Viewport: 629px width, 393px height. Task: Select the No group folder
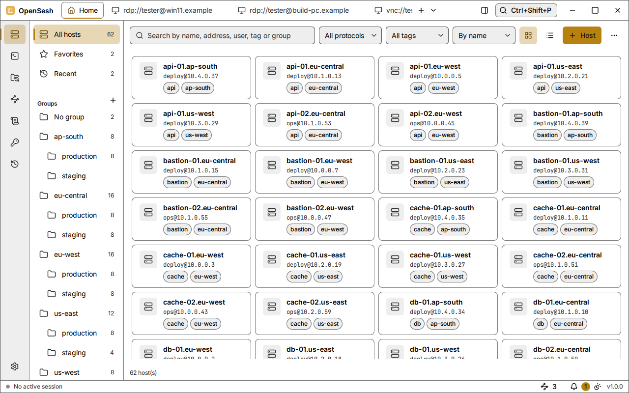[x=77, y=117]
